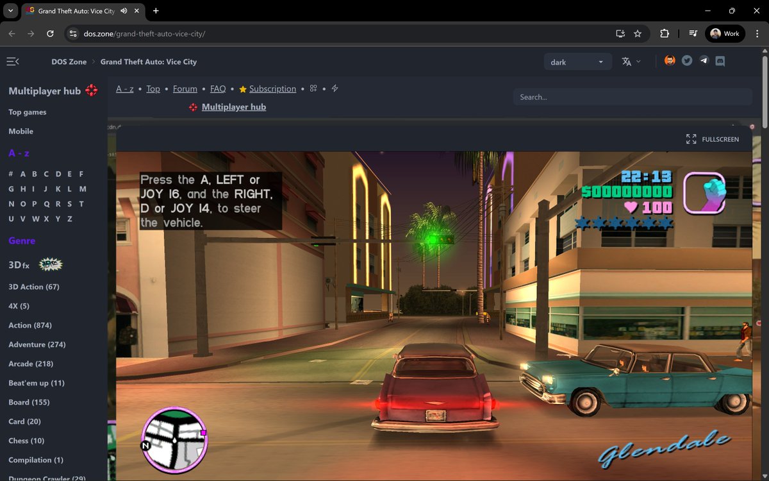The image size is (769, 481).
Task: Bookmark this page with star icon
Action: 638,33
